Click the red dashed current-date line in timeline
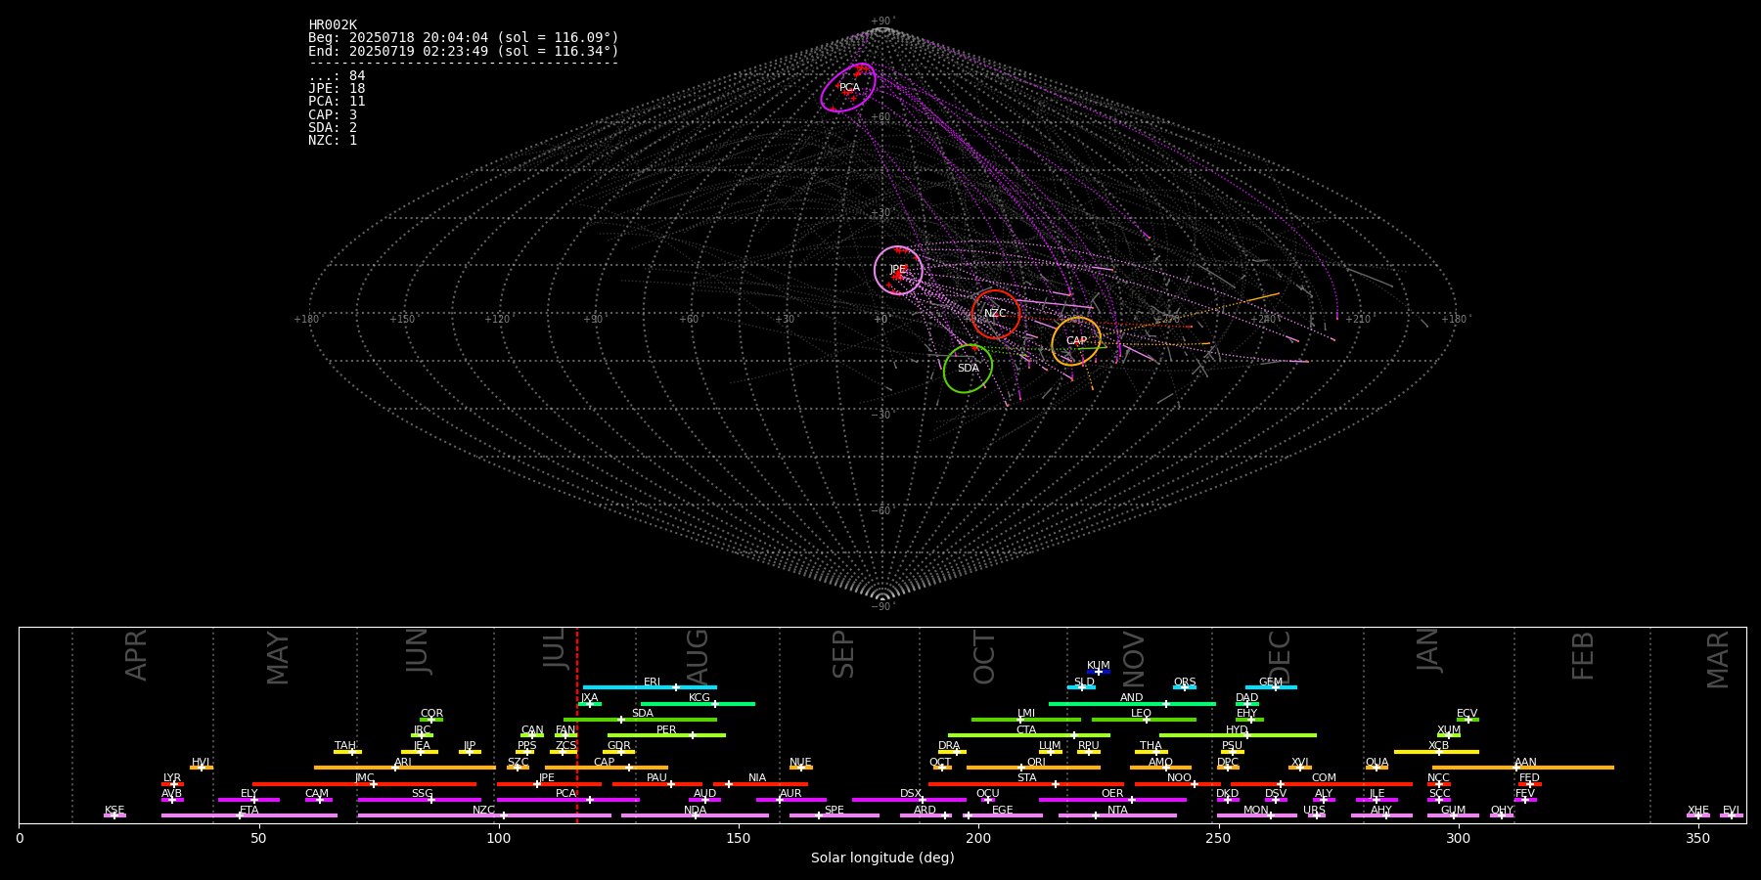Image resolution: width=1761 pixels, height=880 pixels. 577,725
